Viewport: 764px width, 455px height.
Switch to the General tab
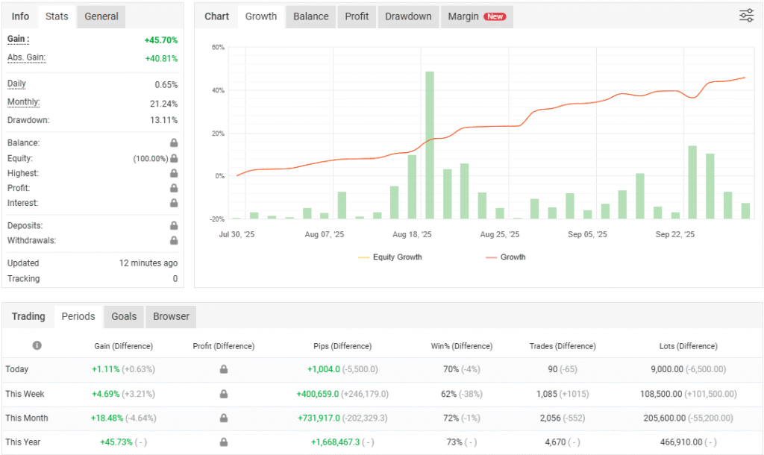coord(101,16)
